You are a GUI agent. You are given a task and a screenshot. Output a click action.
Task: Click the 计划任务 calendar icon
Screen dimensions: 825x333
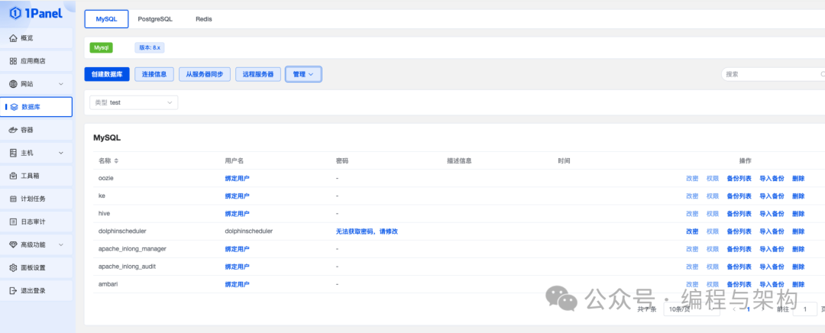point(14,199)
